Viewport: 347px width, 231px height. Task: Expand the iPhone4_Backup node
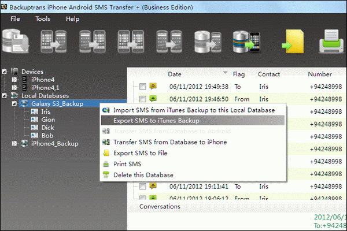[14, 143]
